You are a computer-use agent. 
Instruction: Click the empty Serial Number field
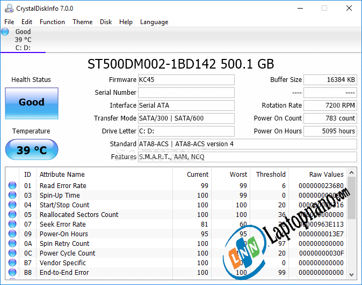point(186,93)
